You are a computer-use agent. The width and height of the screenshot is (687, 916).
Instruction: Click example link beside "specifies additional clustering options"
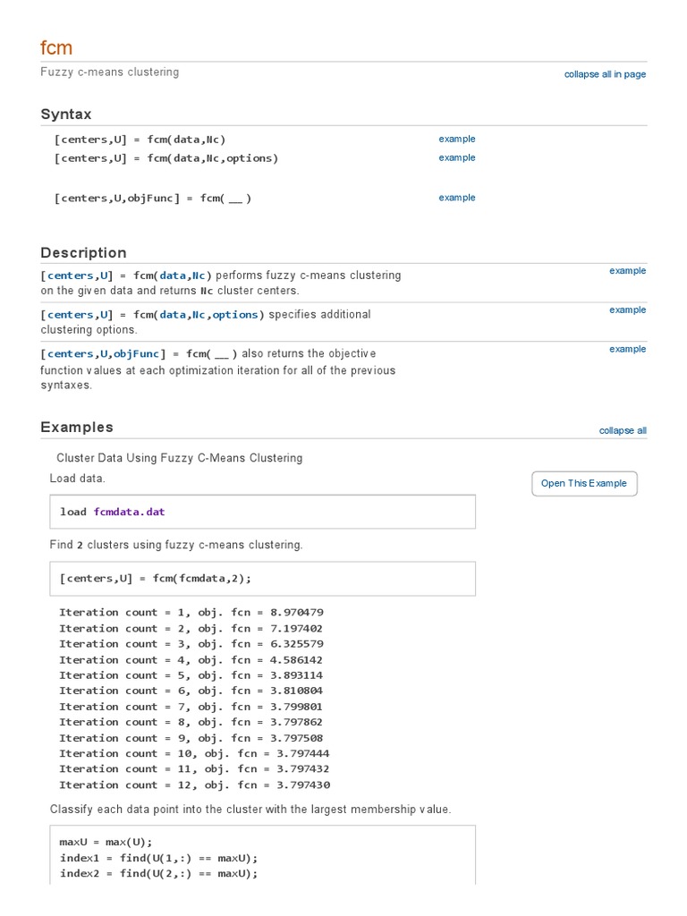(627, 310)
